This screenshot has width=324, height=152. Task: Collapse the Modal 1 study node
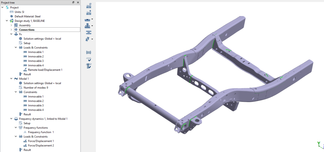coord(11,79)
